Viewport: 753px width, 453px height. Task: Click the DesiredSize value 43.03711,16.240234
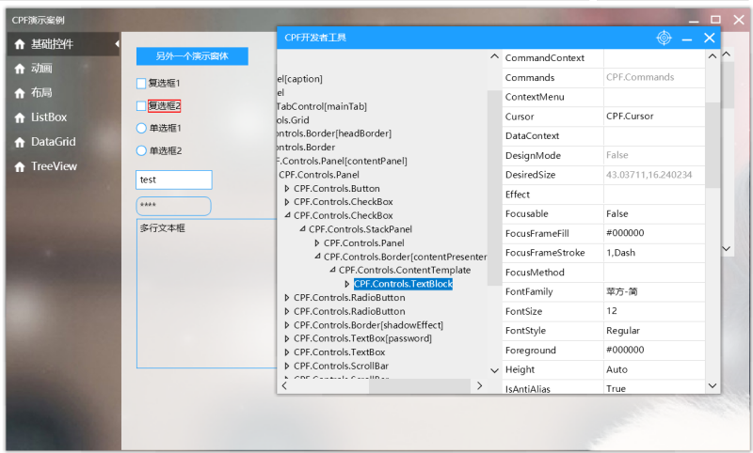pyautogui.click(x=654, y=175)
